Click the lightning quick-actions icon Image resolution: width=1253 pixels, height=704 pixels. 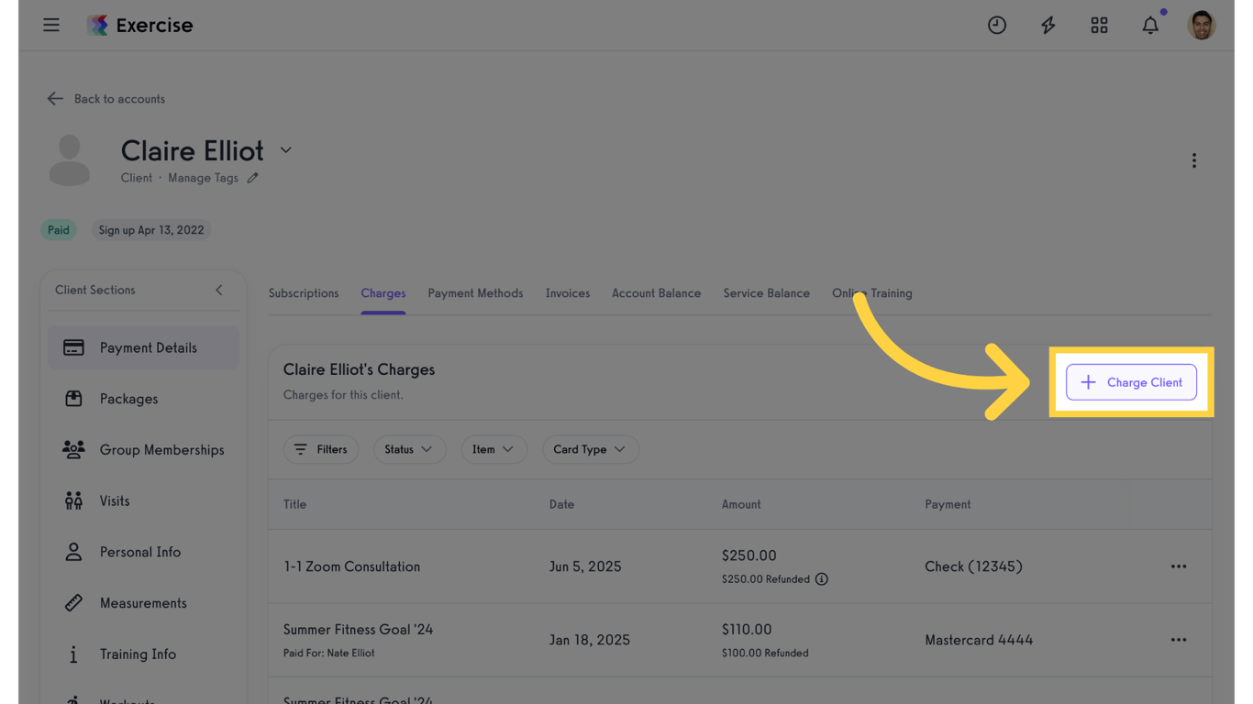(x=1048, y=25)
